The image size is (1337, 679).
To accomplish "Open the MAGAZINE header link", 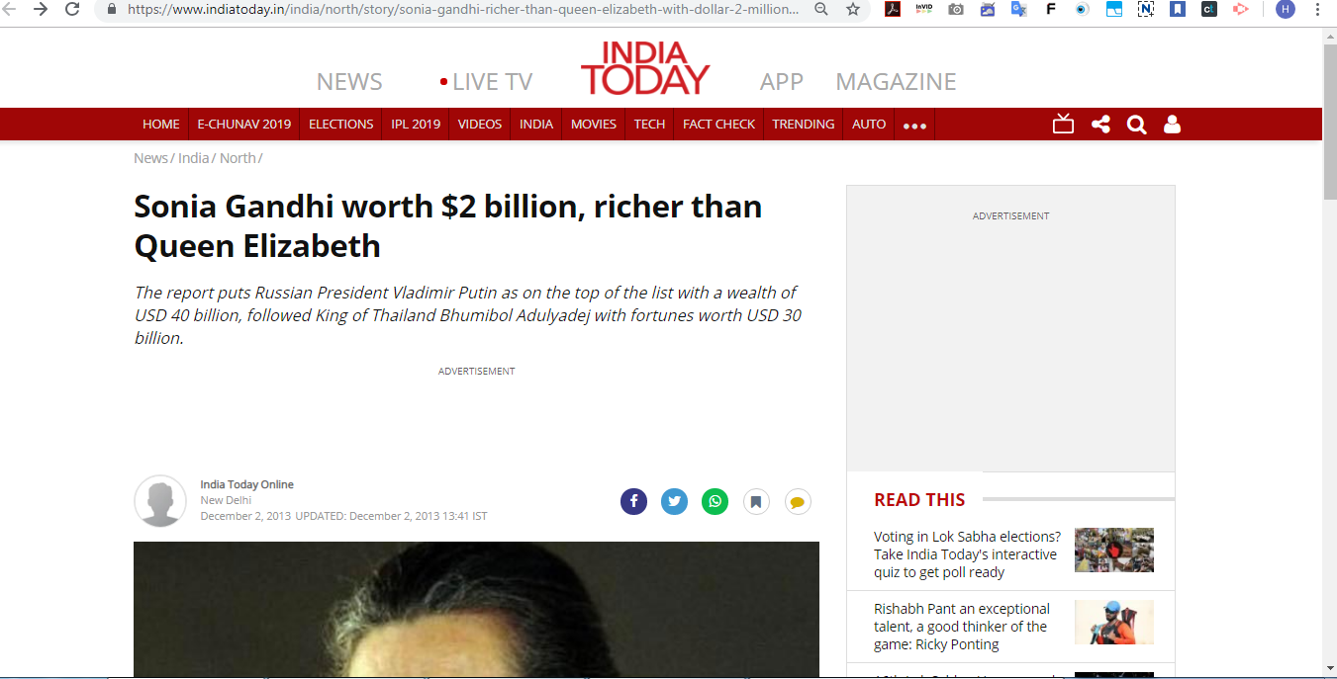I will pyautogui.click(x=897, y=82).
